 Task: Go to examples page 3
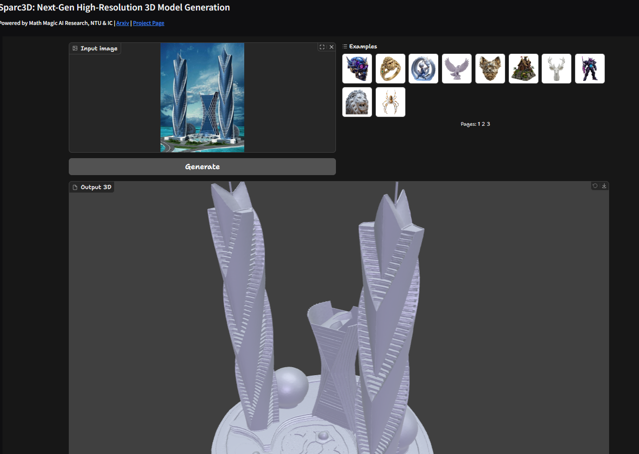pyautogui.click(x=488, y=124)
